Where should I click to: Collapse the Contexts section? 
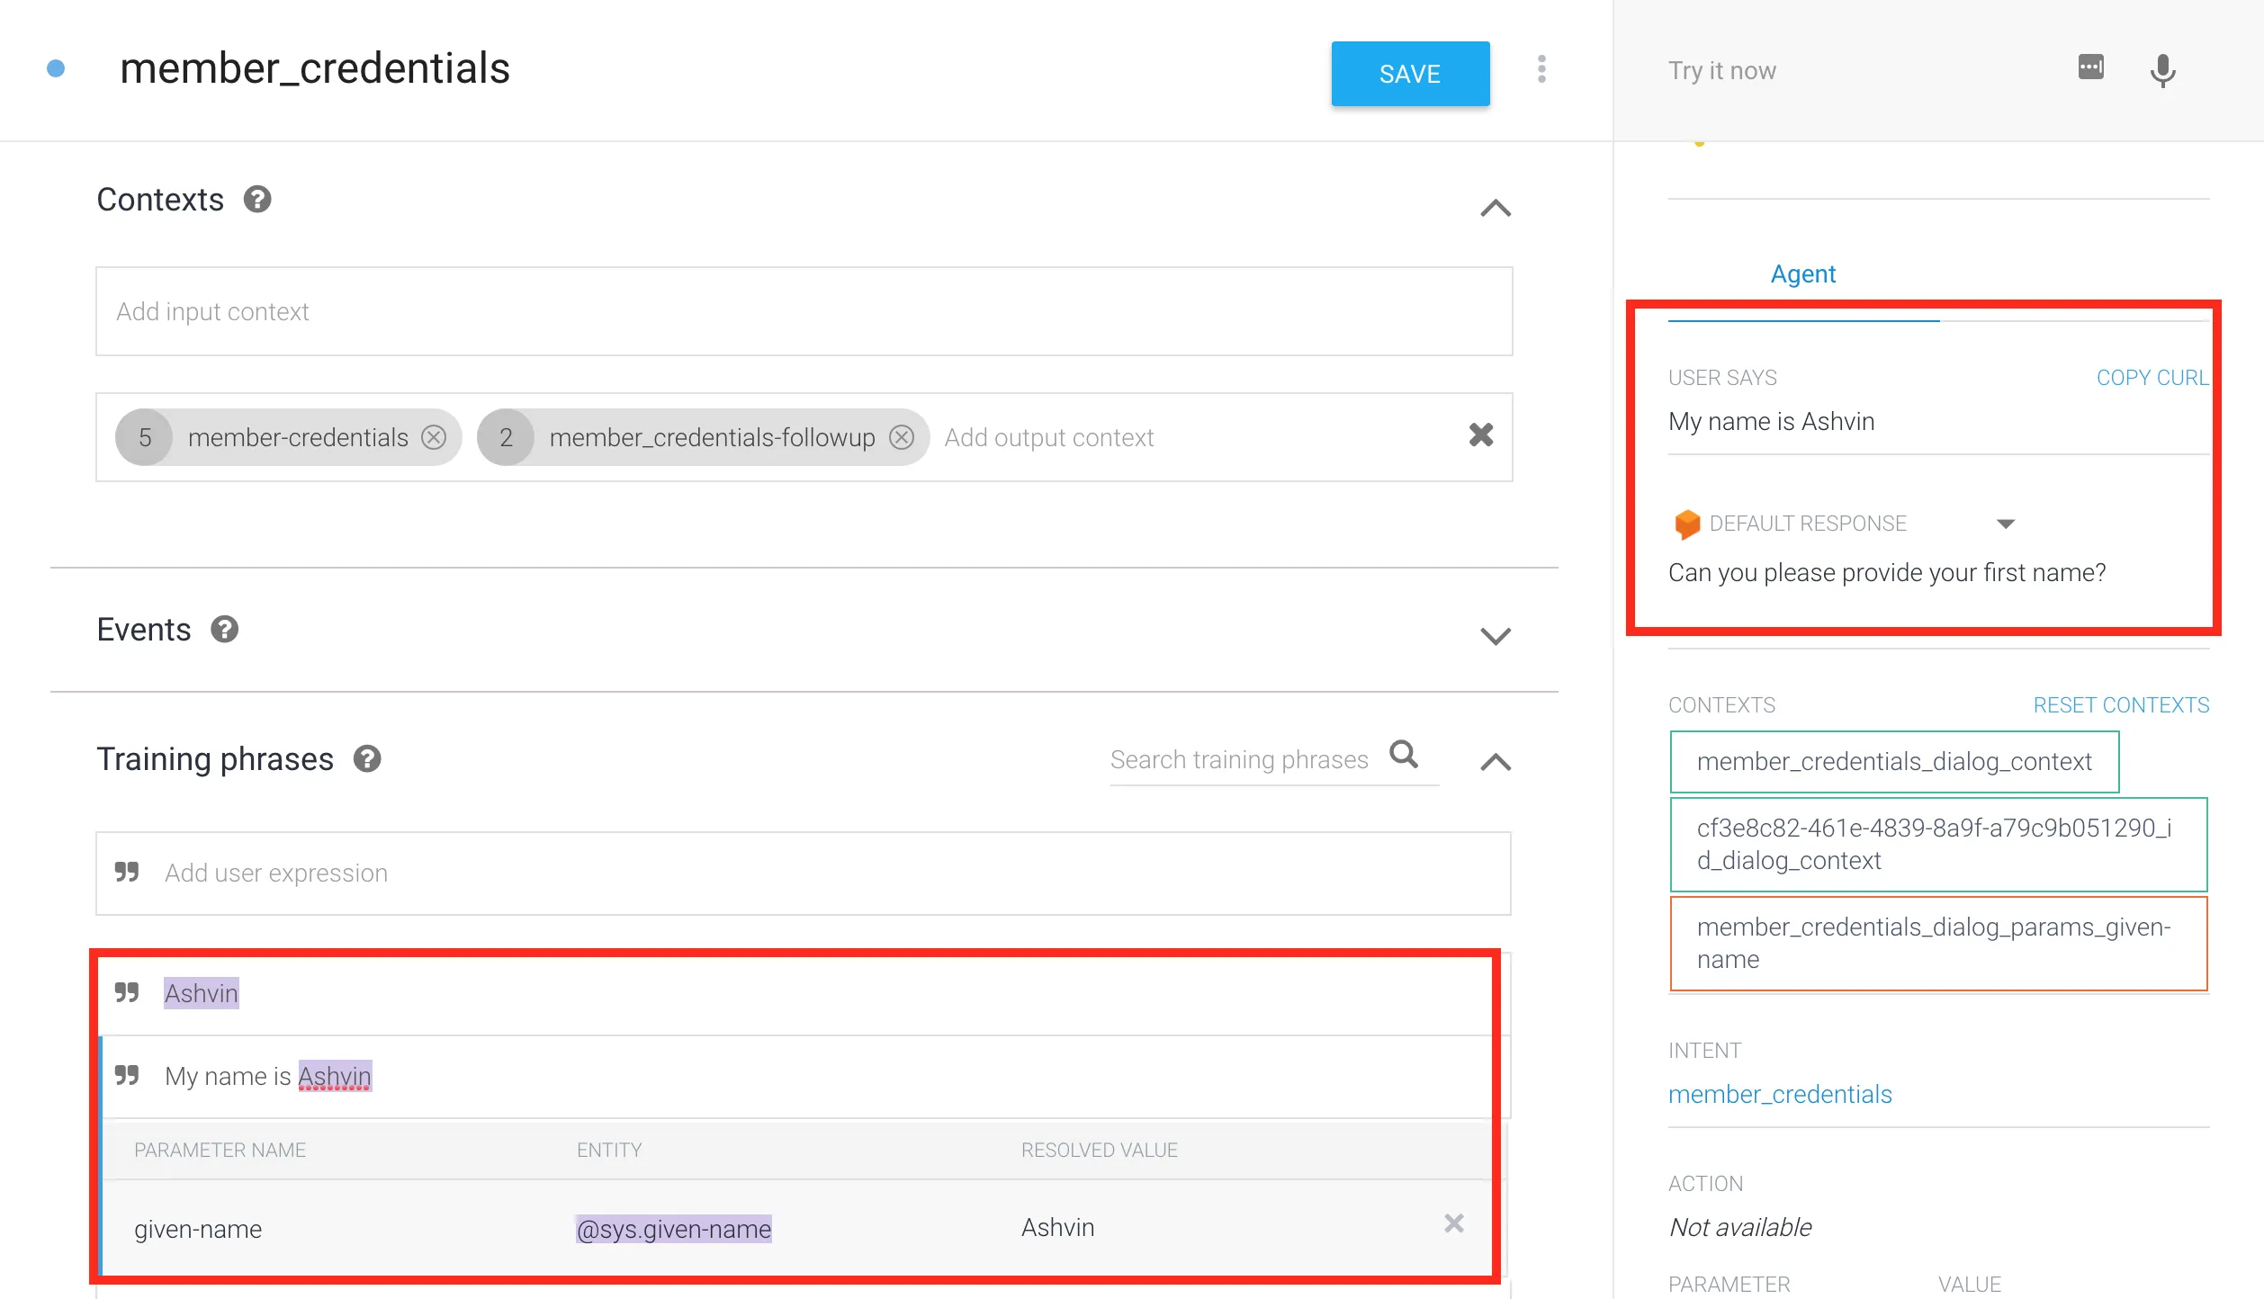(x=1495, y=209)
